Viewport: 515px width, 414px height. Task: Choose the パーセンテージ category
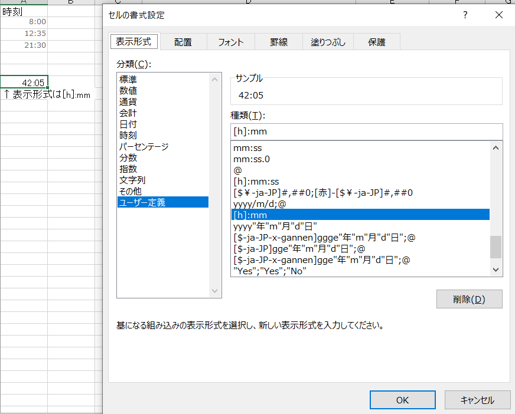click(163, 146)
